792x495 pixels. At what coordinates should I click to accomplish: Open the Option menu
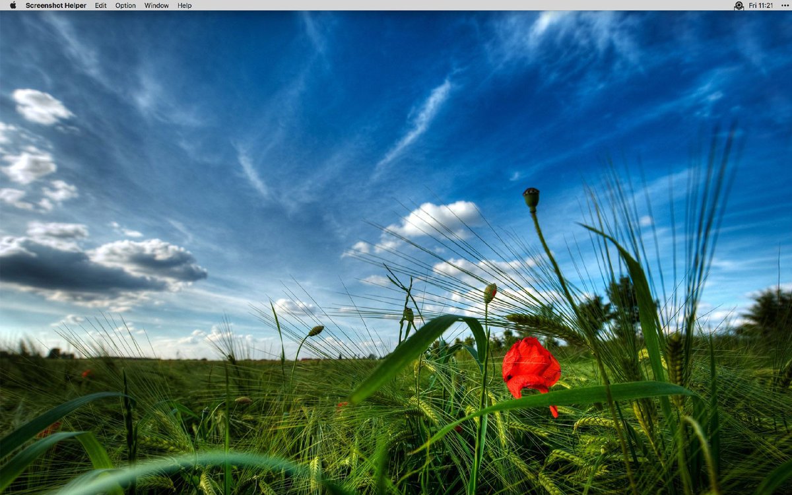(125, 5)
